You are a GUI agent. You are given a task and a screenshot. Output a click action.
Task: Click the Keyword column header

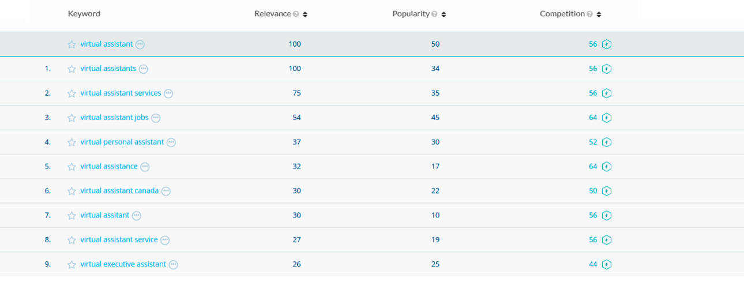84,14
